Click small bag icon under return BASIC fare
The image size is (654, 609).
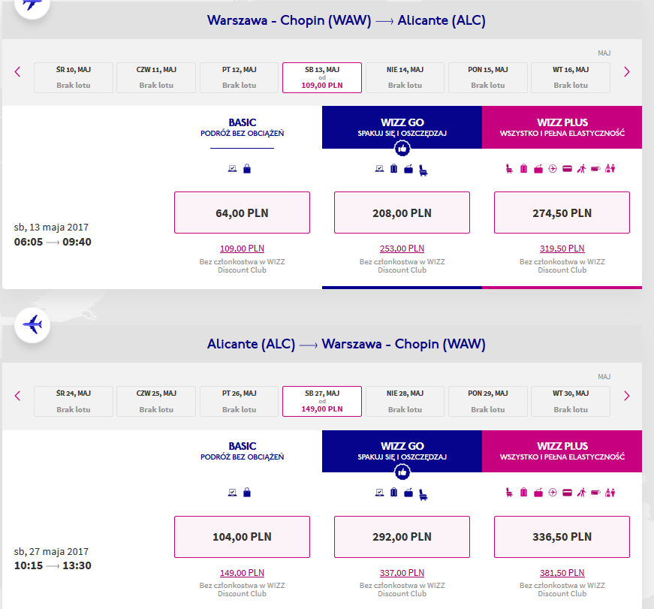[x=247, y=492]
